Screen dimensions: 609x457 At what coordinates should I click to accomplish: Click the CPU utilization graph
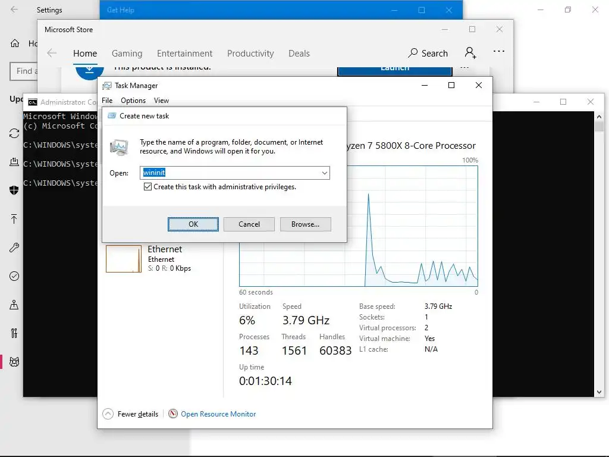pyautogui.click(x=359, y=226)
